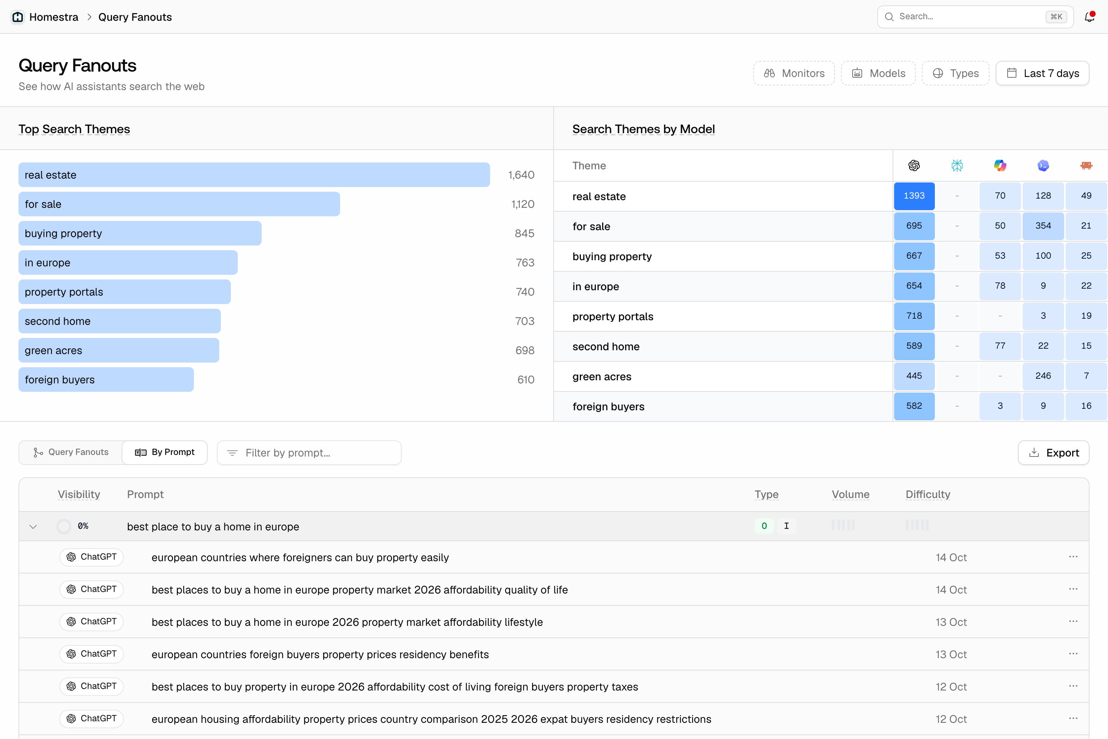Switch to the Query Fanouts tab

click(x=71, y=453)
